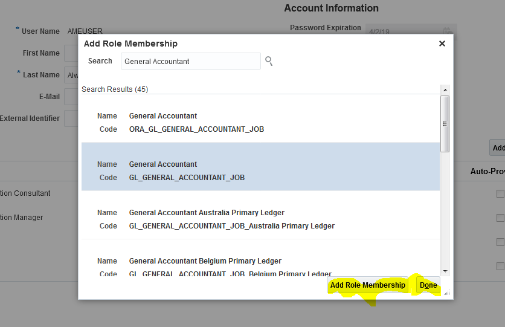Click the search magnifier icon

click(269, 61)
